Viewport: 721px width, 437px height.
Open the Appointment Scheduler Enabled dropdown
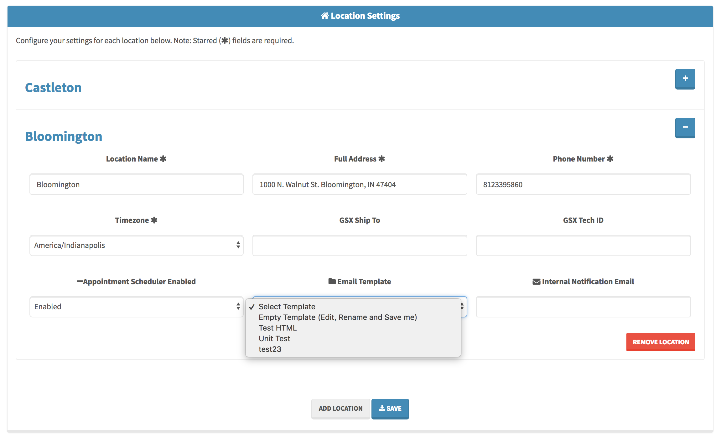point(136,307)
